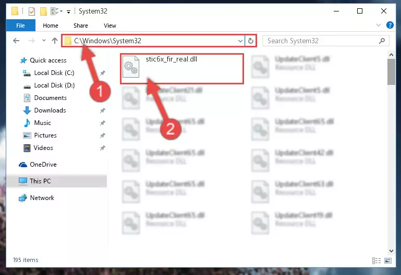This screenshot has width=401, height=275.
Task: Click the Quick access star icon
Action: coord(23,60)
